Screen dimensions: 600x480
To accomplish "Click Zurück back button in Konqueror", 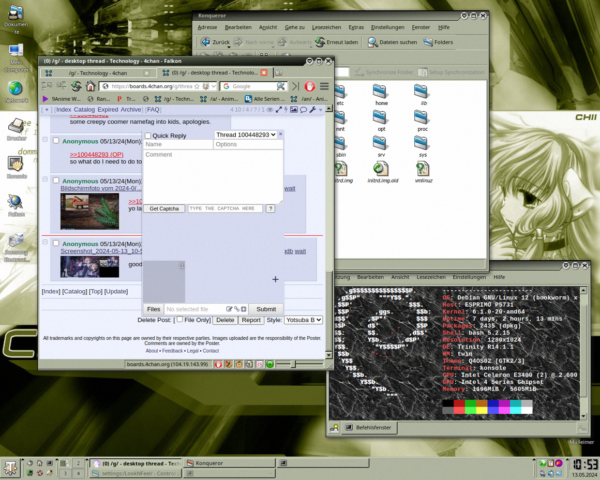I will tap(216, 42).
